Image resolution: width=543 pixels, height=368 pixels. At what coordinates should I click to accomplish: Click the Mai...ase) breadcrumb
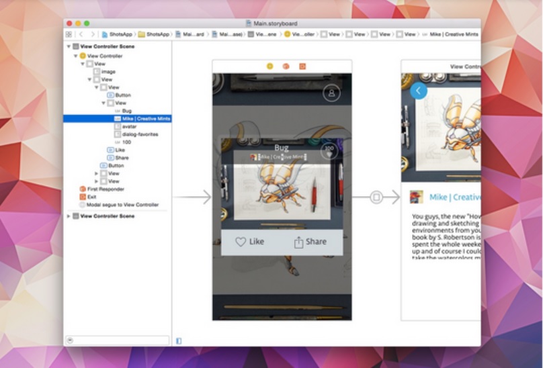(x=228, y=34)
